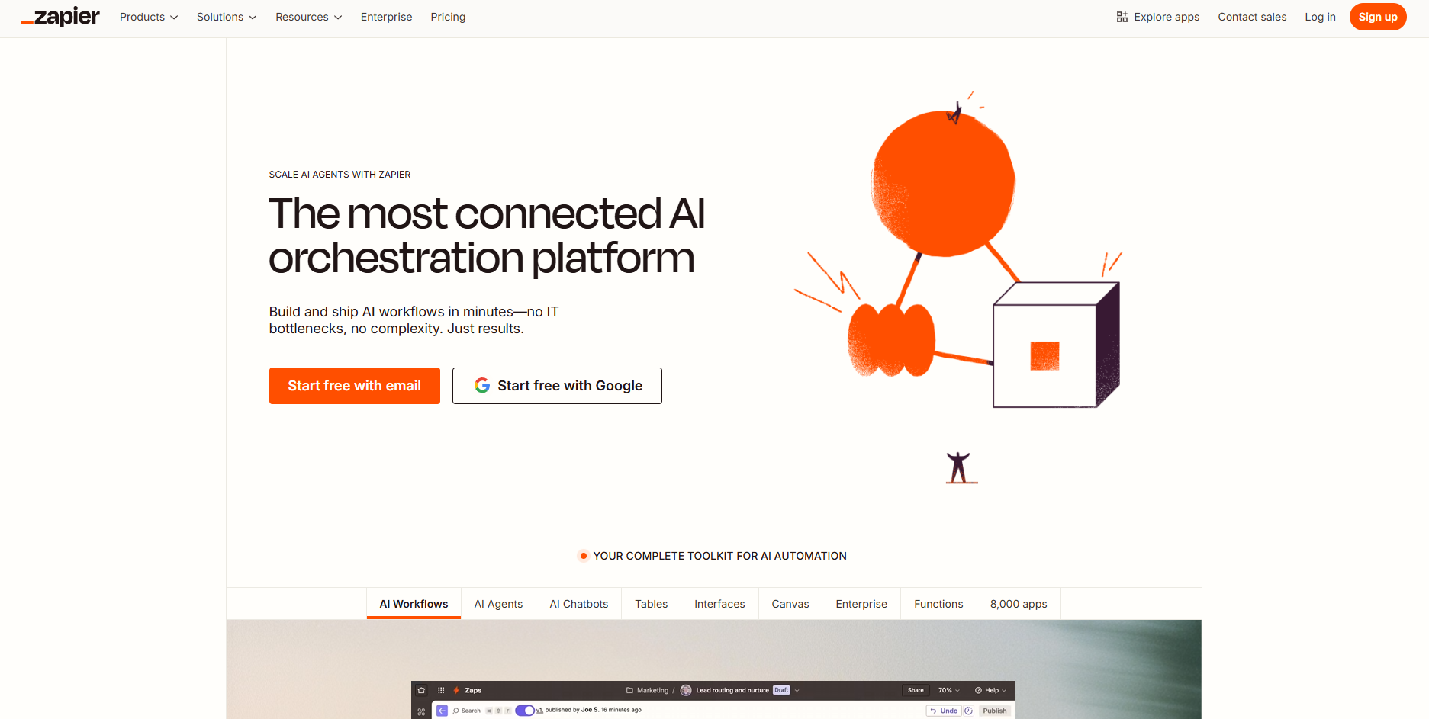Toggle the v1 published switch
Image resolution: width=1429 pixels, height=719 pixels.
[525, 711]
